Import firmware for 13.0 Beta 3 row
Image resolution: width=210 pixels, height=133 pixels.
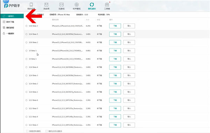[129, 26]
